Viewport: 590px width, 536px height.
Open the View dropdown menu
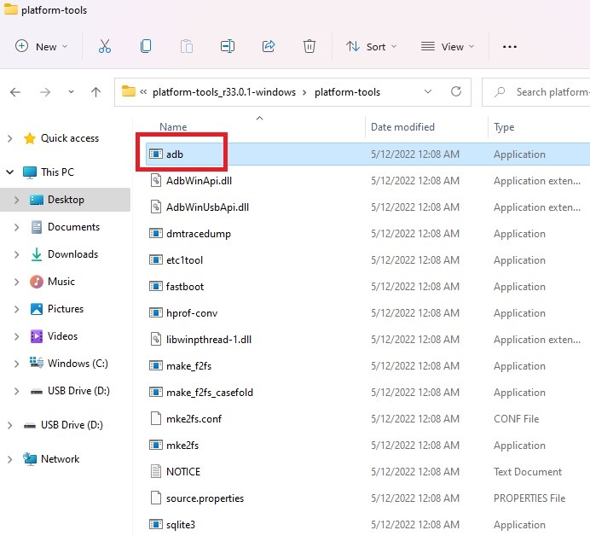point(448,47)
